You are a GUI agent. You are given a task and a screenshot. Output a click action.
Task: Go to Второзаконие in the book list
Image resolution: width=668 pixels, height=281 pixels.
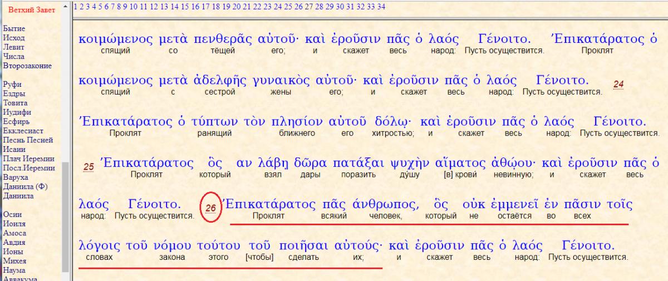pos(27,66)
